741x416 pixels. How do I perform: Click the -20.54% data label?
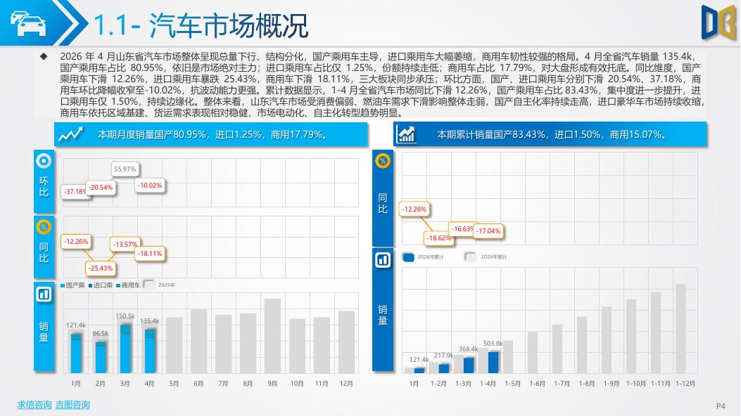click(x=101, y=188)
